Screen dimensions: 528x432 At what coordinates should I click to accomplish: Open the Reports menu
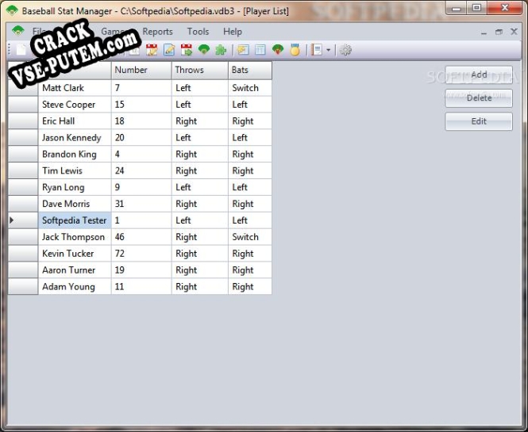coord(157,32)
